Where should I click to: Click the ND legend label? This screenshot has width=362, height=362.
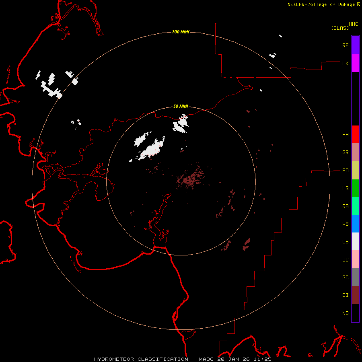tap(345, 313)
